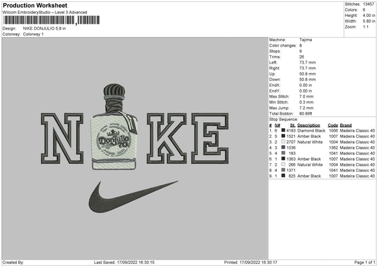Click the Up label in machine info
This screenshot has height=267, width=378.
[x=272, y=74]
